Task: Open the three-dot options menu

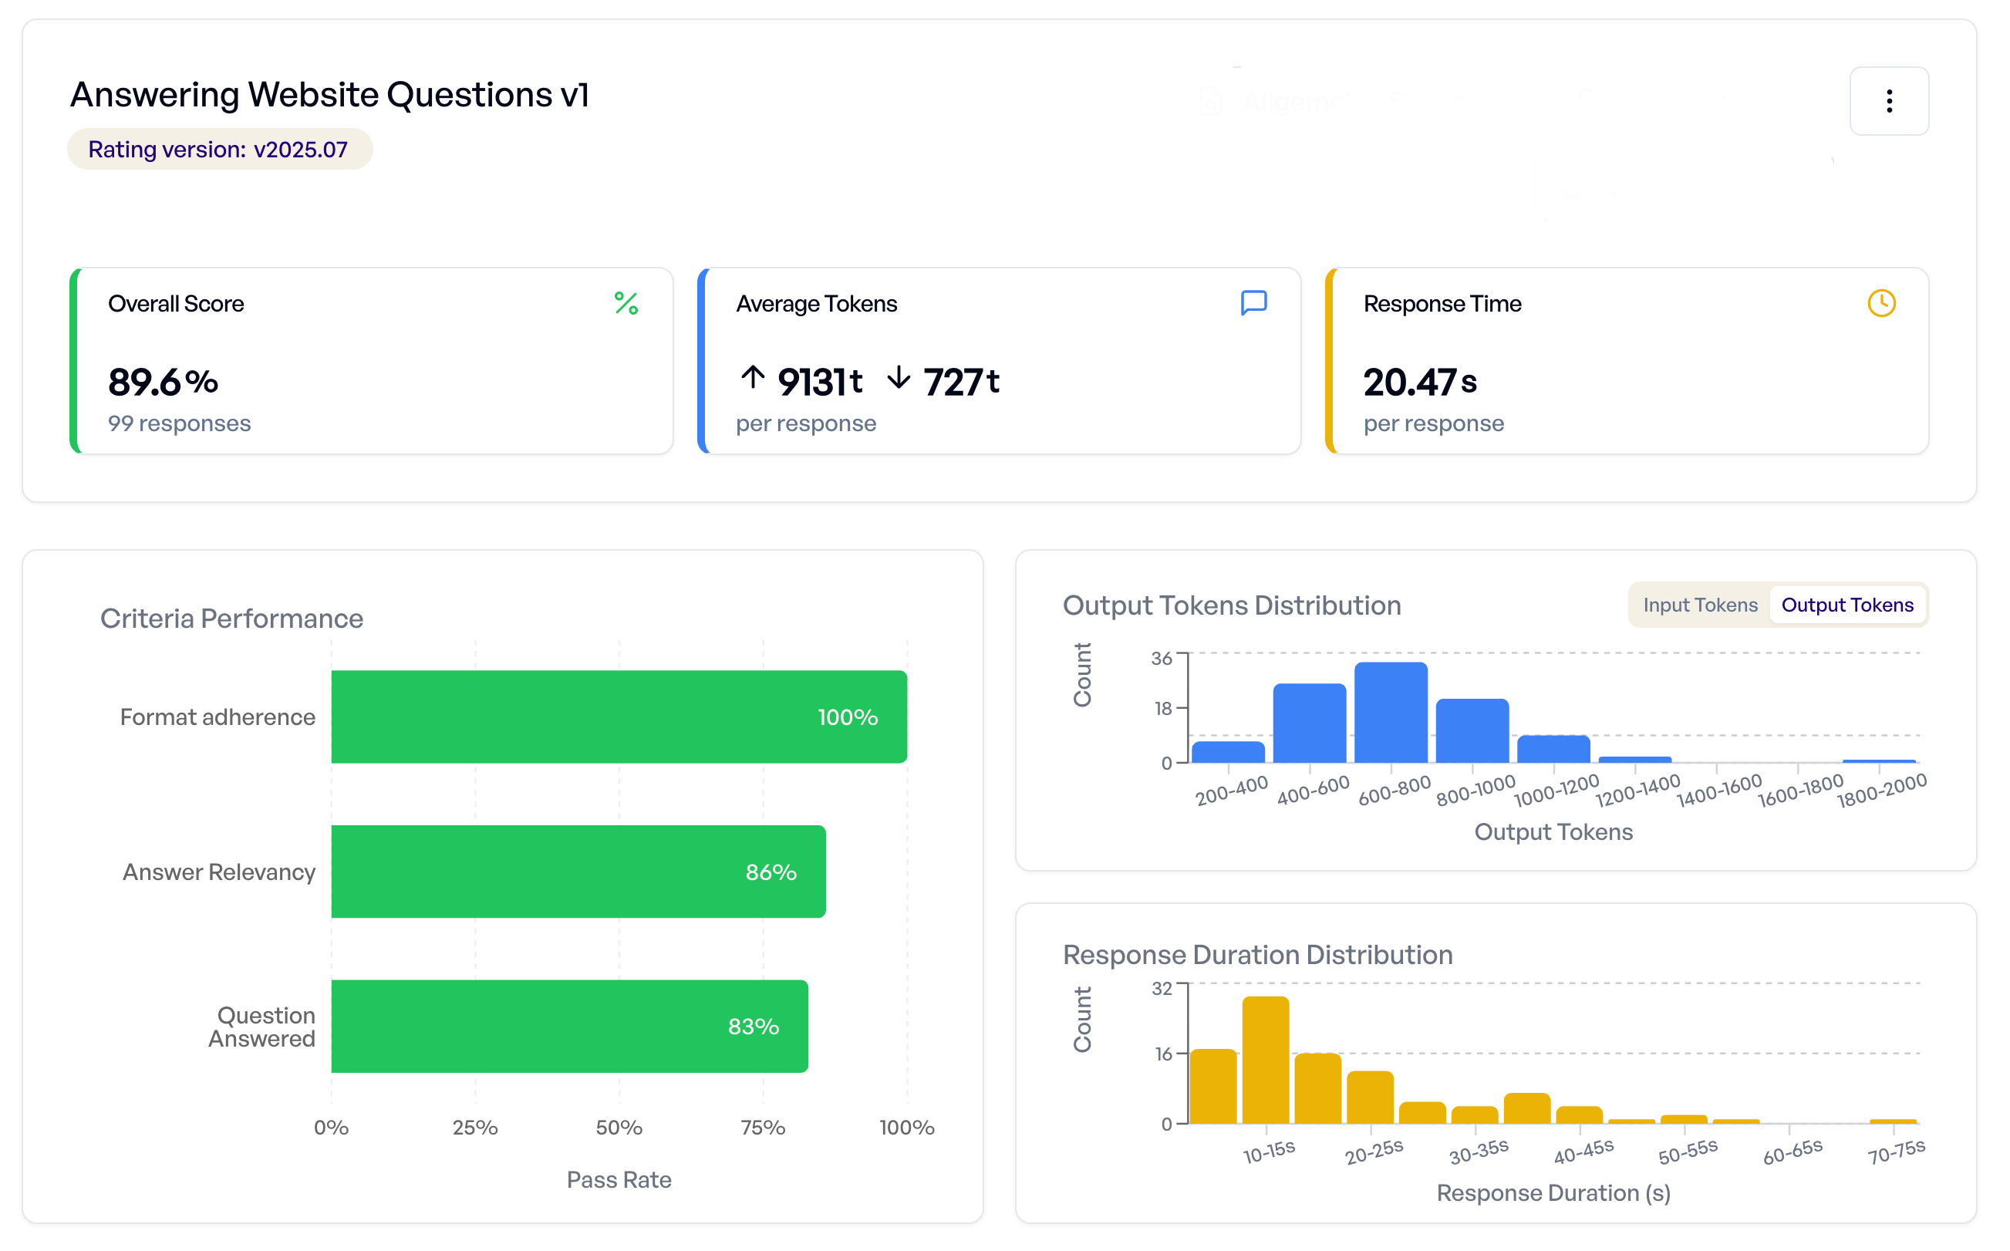Action: (1888, 101)
